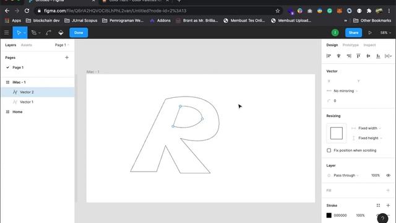Open Chrome three-dot menu
The height and width of the screenshot is (223, 396).
tap(389, 11)
